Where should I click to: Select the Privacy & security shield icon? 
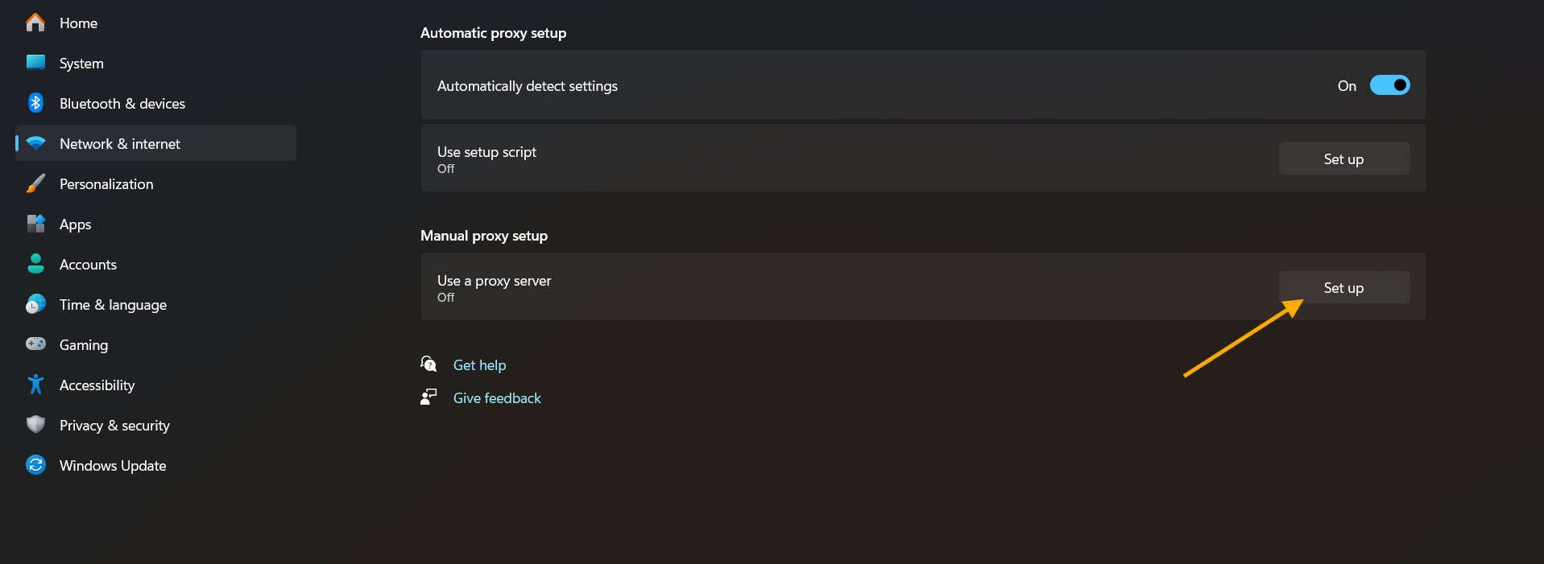35,425
